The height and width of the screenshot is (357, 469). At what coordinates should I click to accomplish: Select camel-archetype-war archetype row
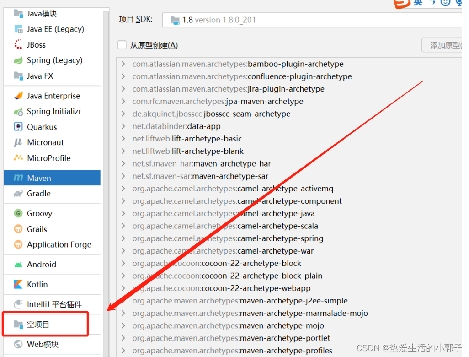coord(288,251)
